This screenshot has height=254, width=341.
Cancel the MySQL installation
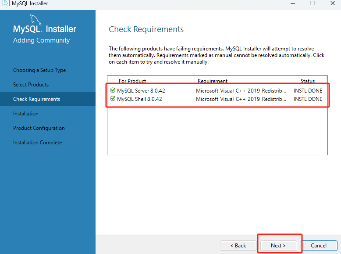[x=319, y=246]
